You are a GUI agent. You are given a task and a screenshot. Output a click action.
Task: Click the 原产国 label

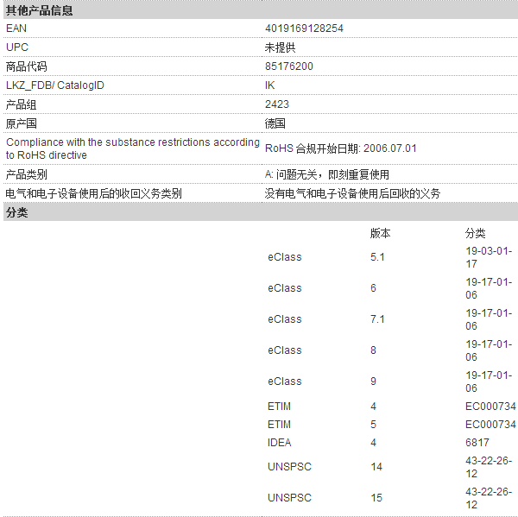click(x=21, y=123)
